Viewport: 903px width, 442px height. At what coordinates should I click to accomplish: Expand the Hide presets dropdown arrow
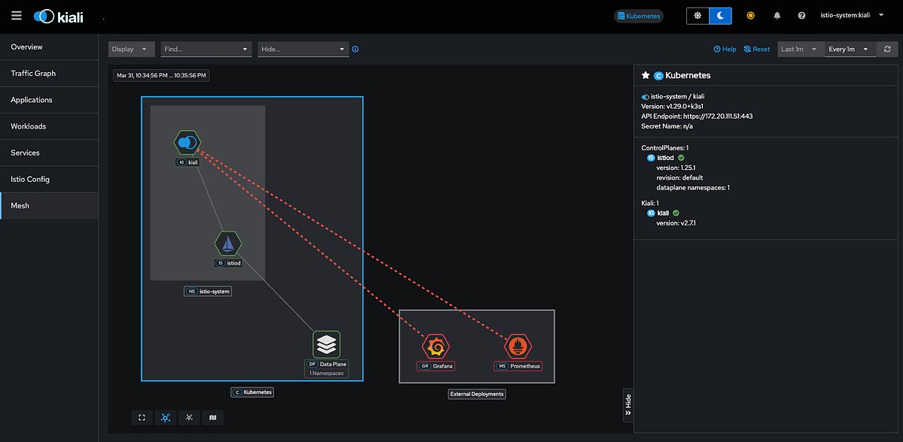point(342,49)
